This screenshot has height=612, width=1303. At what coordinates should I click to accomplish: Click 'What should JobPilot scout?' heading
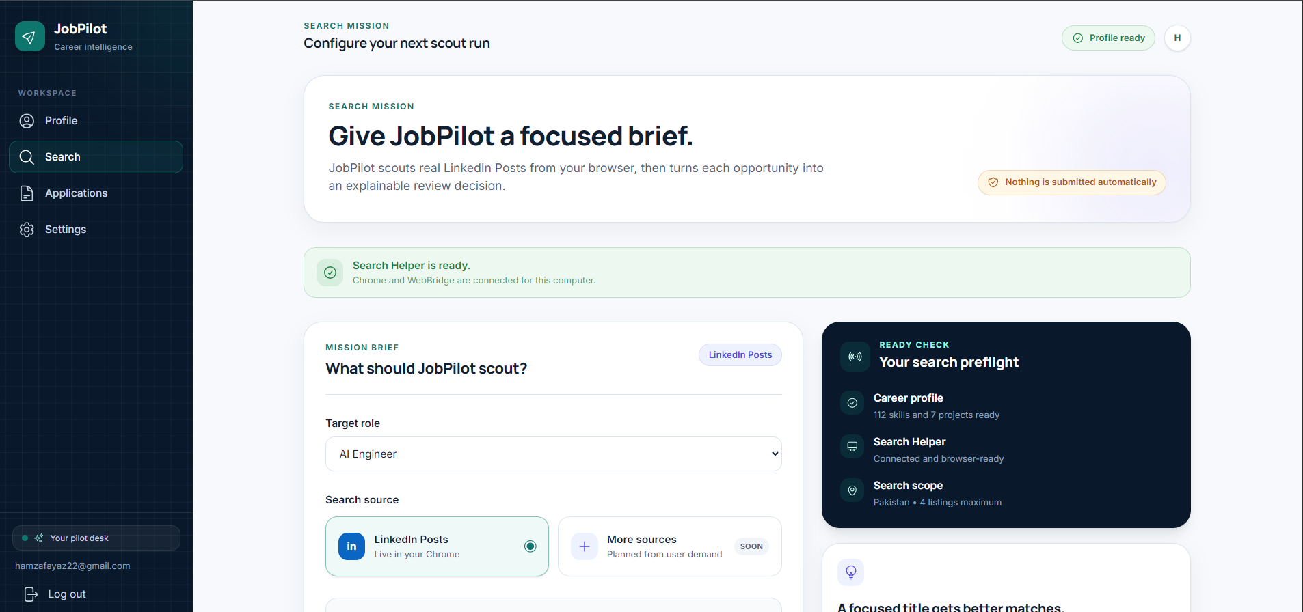(427, 369)
